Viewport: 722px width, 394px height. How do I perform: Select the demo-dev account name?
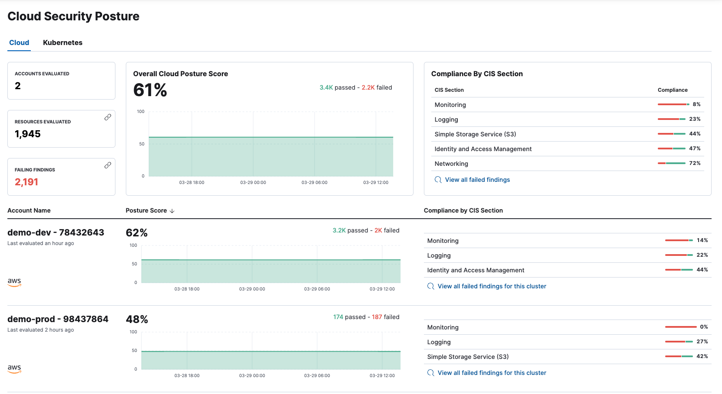tap(56, 233)
